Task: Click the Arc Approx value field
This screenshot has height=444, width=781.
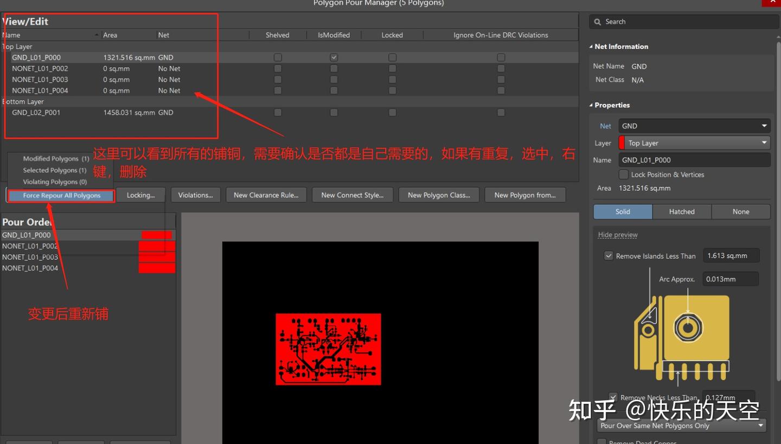Action: (730, 279)
